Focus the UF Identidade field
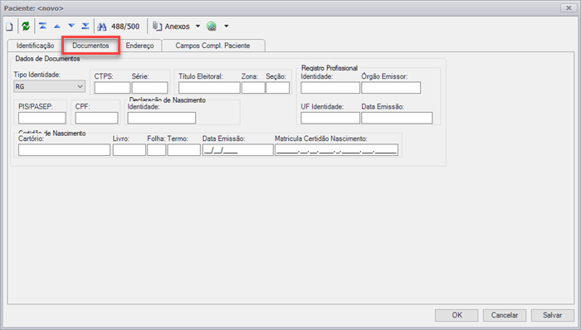Image resolution: width=581 pixels, height=330 pixels. pyautogui.click(x=330, y=118)
